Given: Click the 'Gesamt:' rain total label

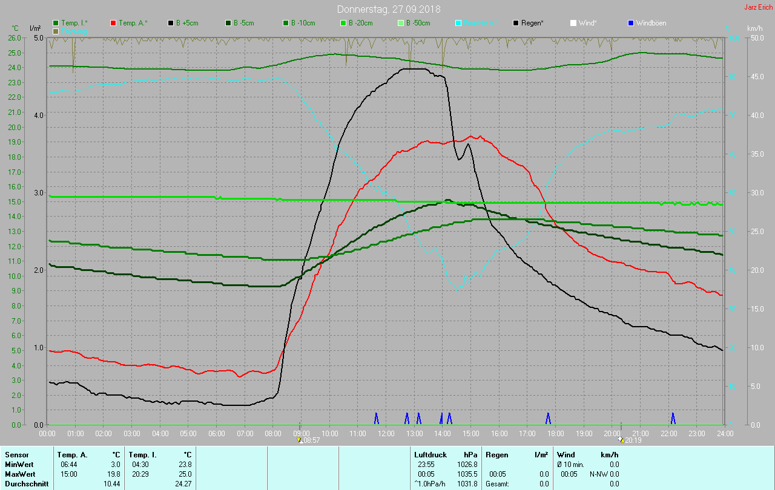Looking at the screenshot, I should pyautogui.click(x=498, y=484).
